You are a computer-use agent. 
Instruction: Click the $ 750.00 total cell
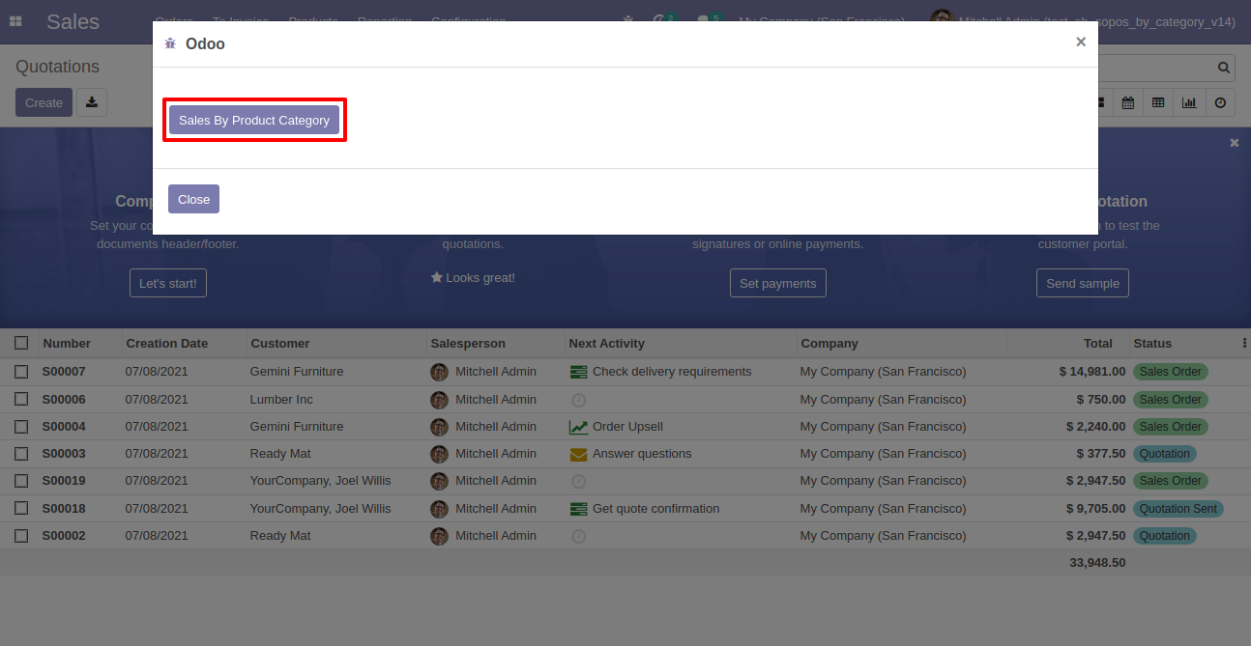pyautogui.click(x=1101, y=400)
